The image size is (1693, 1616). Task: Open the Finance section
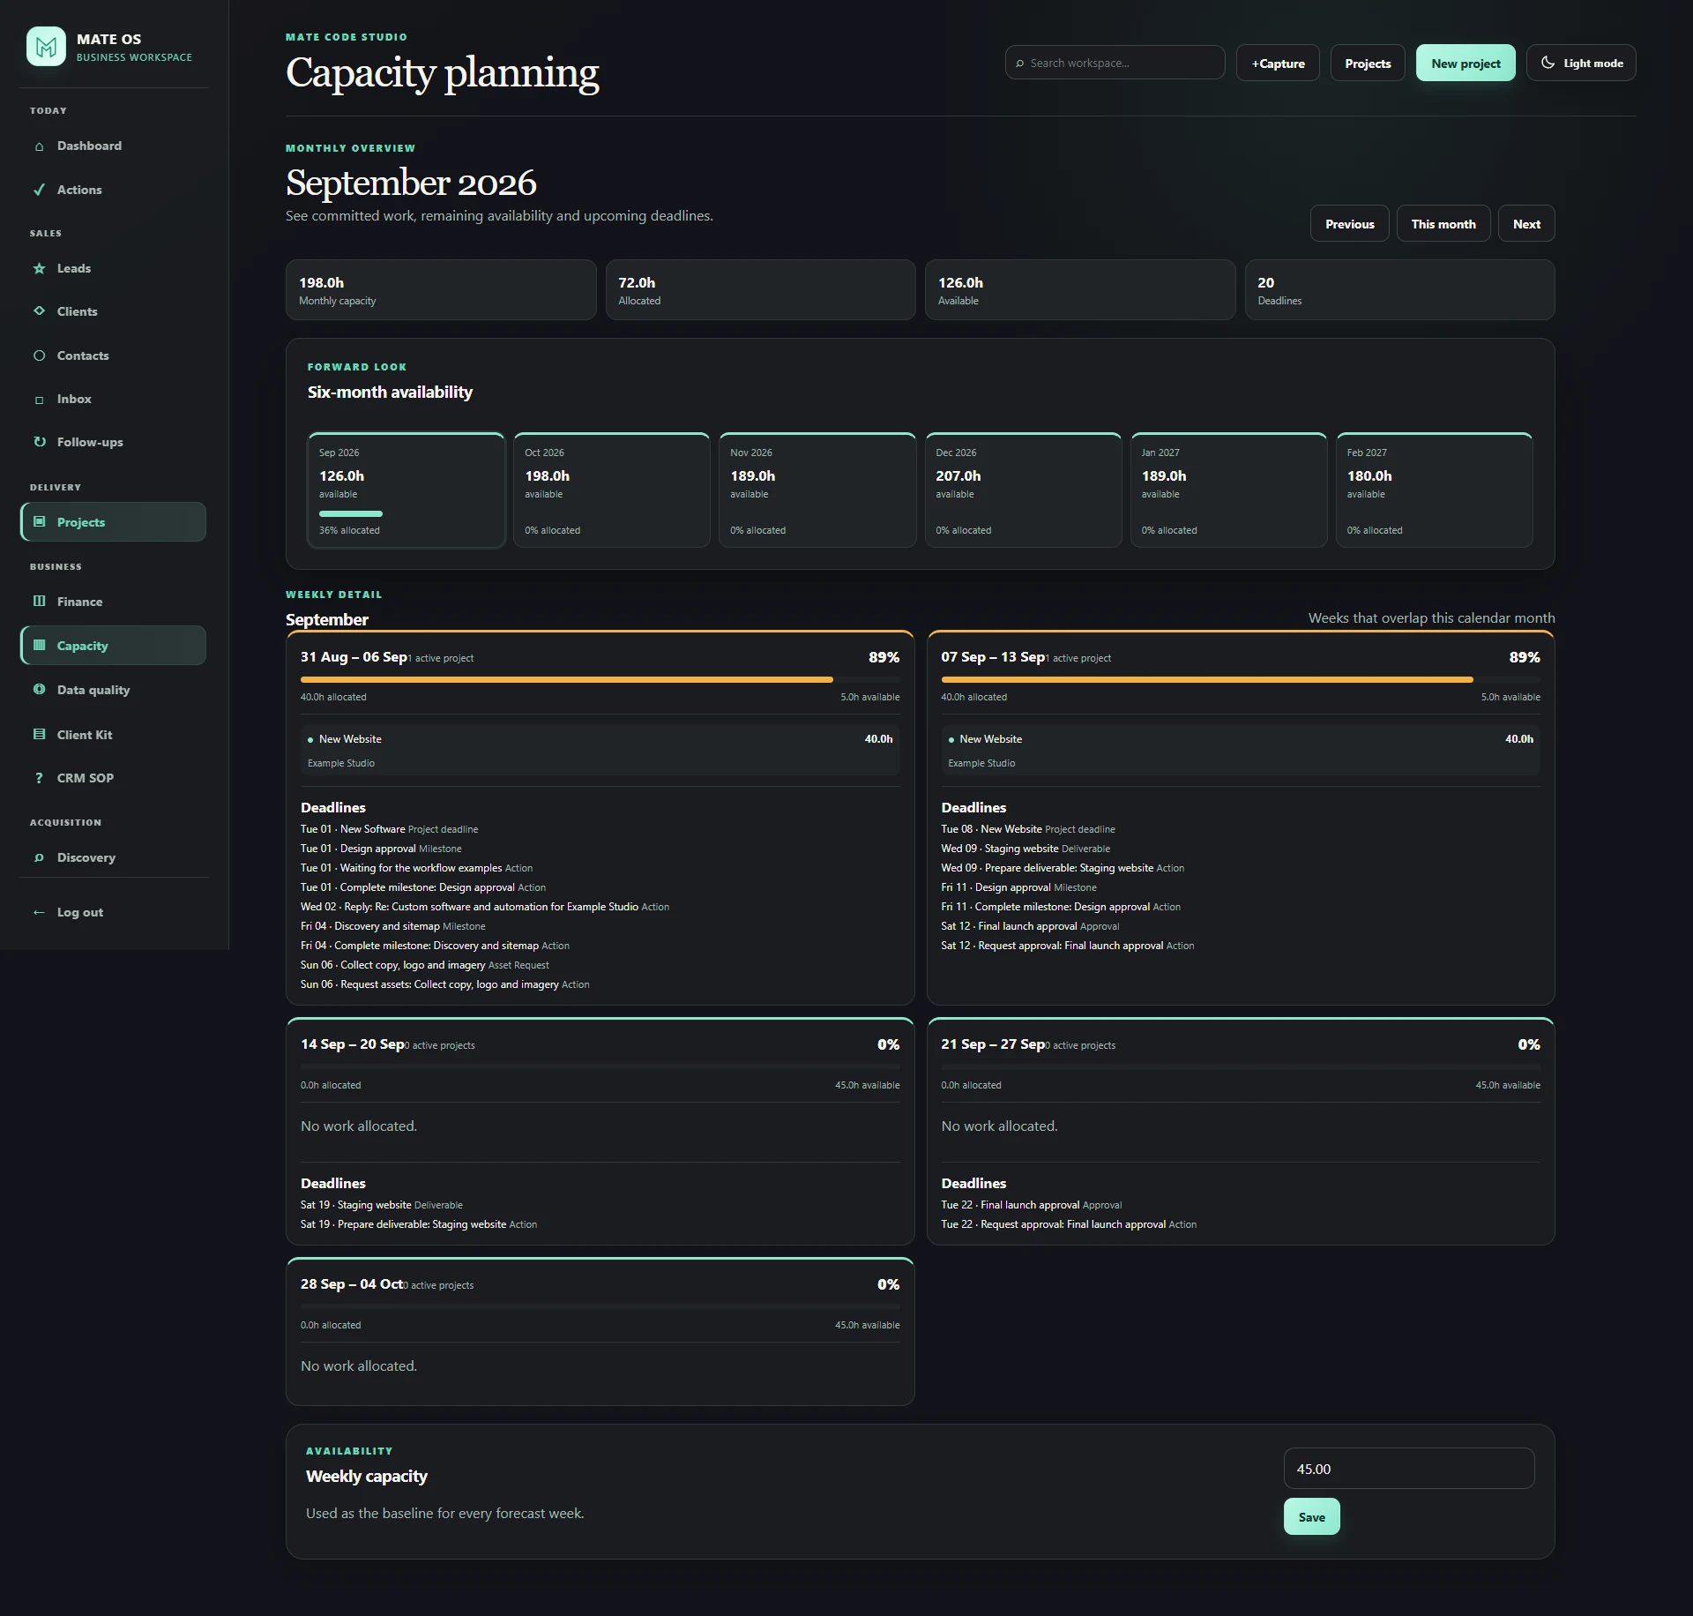pyautogui.click(x=113, y=602)
